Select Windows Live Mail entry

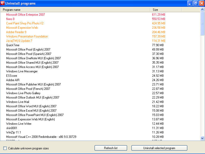[18, 102]
